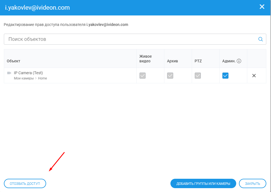Image resolution: width=271 pixels, height=192 pixels.
Task: Uncheck 'Админ.' checkbox for IP Camera (Test)
Action: (225, 76)
